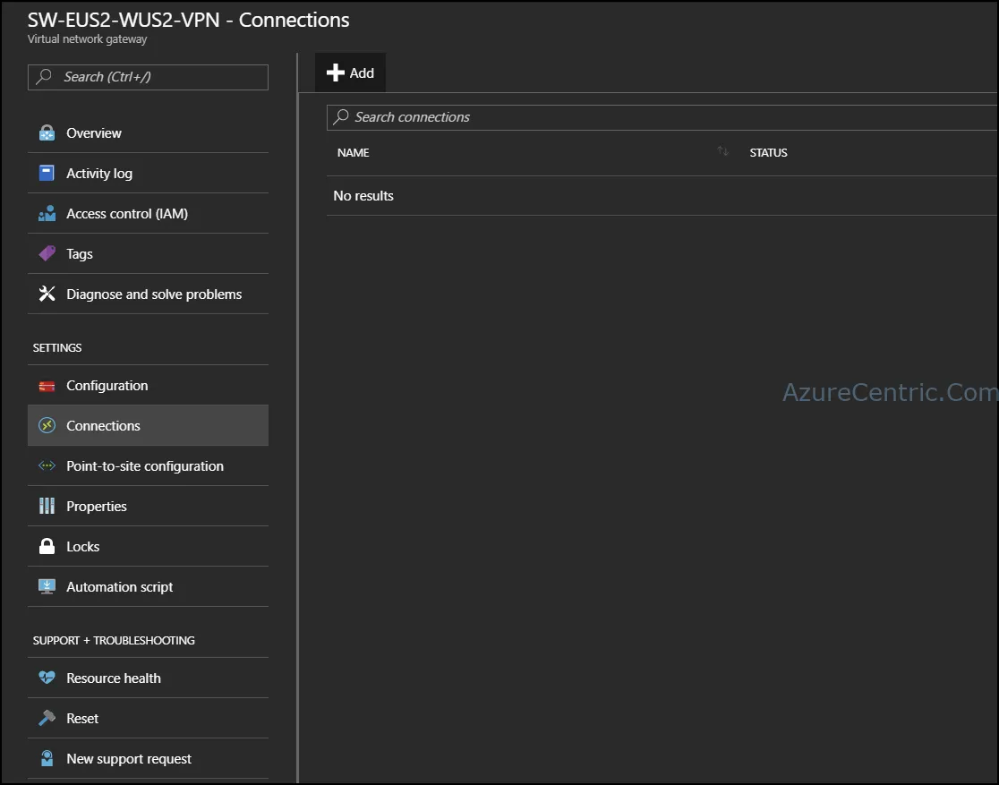Select Diagnose and solve problems

point(148,294)
